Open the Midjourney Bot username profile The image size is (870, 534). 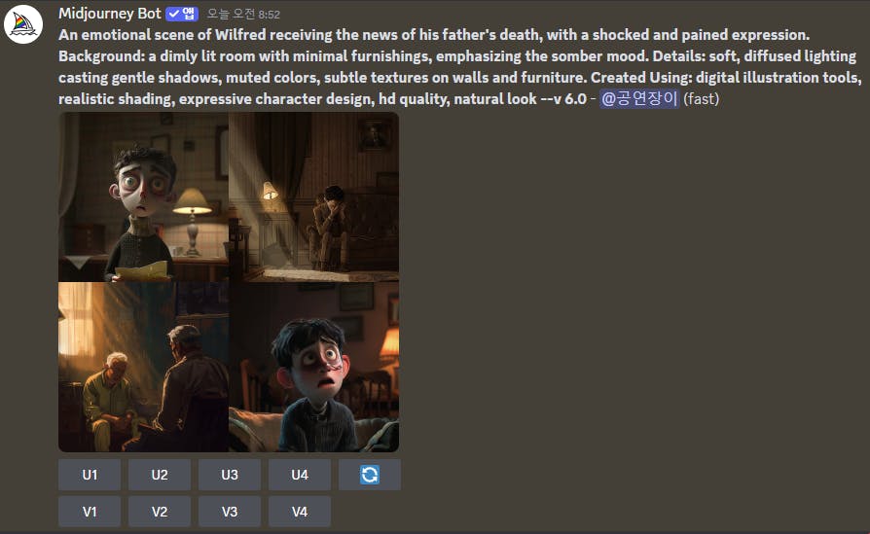(110, 14)
